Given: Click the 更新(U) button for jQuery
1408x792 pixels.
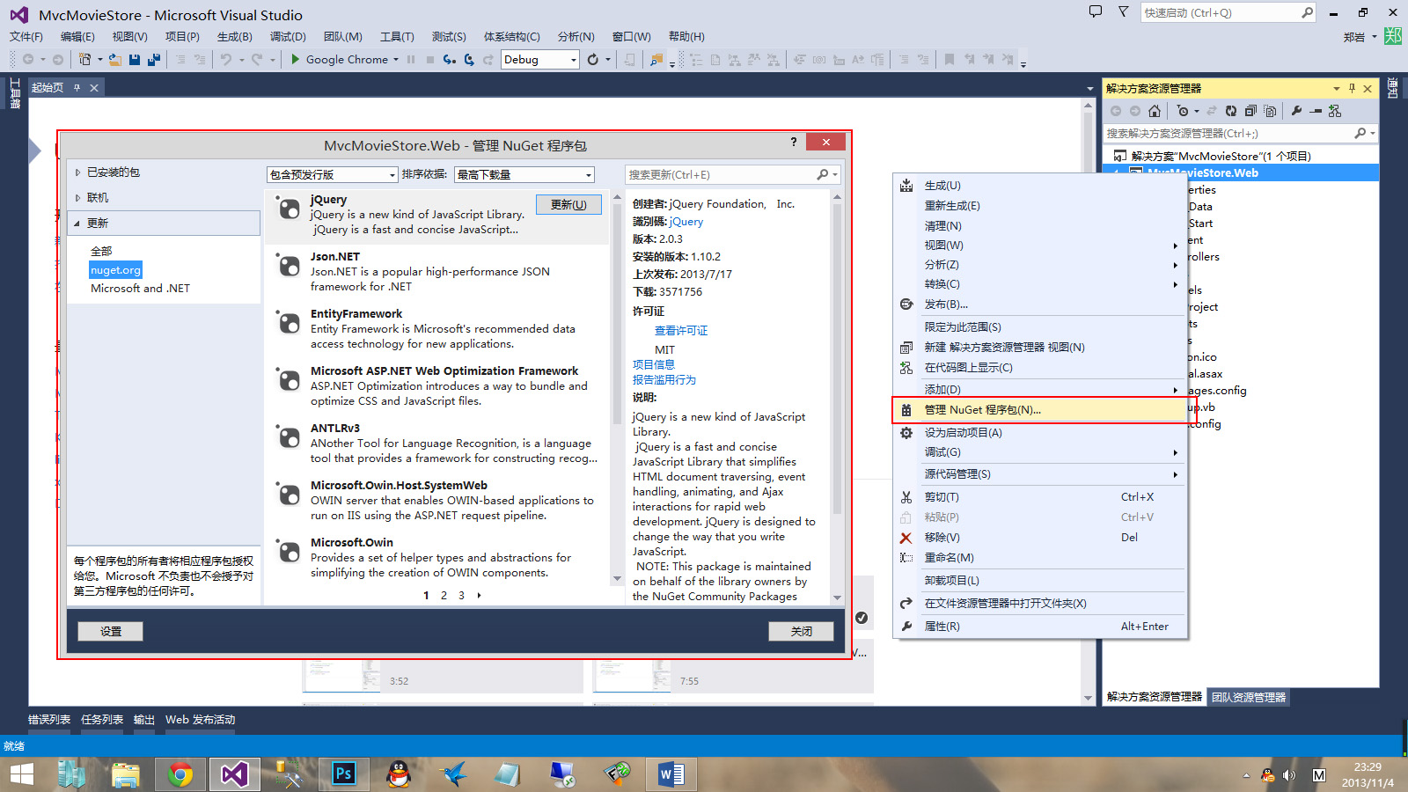Looking at the screenshot, I should [x=568, y=204].
